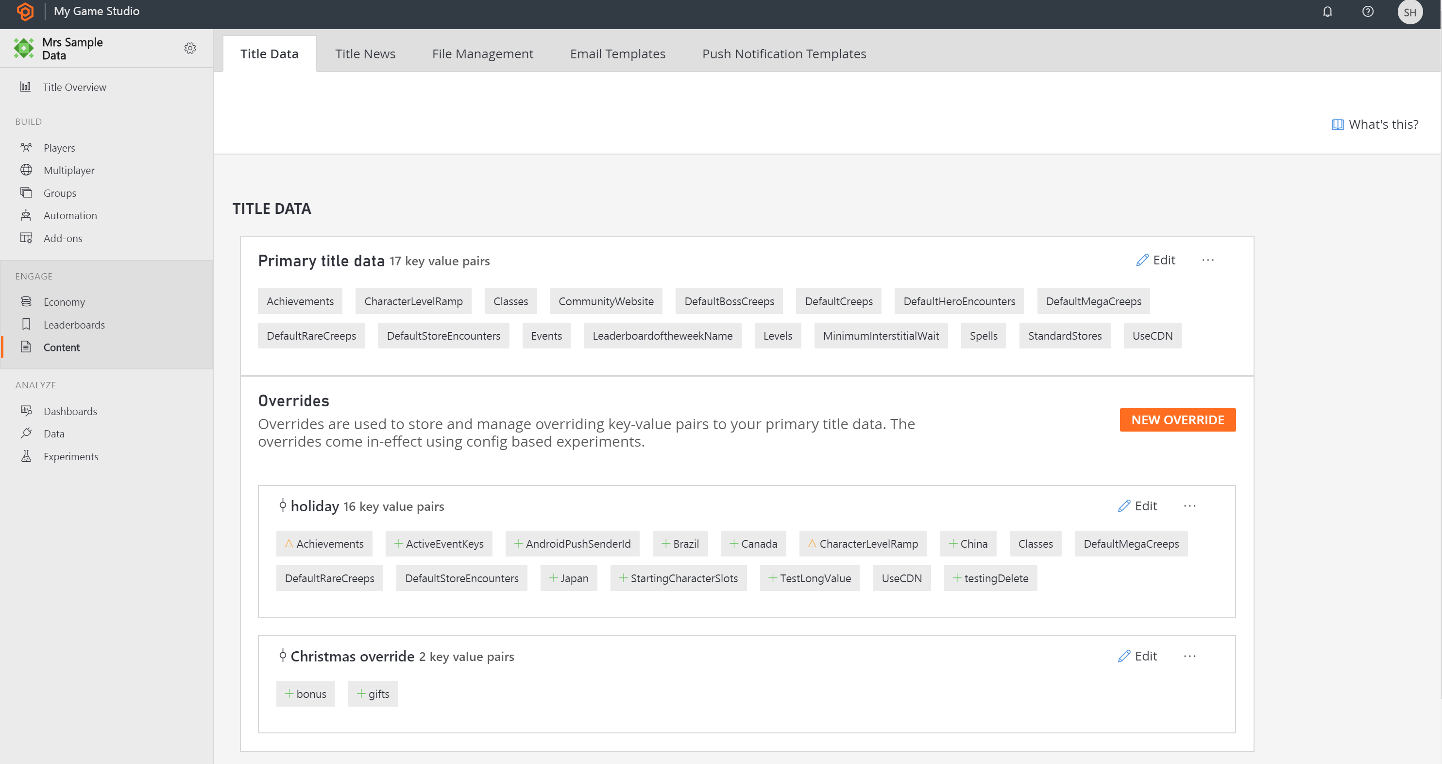
Task: Click the Experiments sidebar nav icon
Action: coord(26,456)
